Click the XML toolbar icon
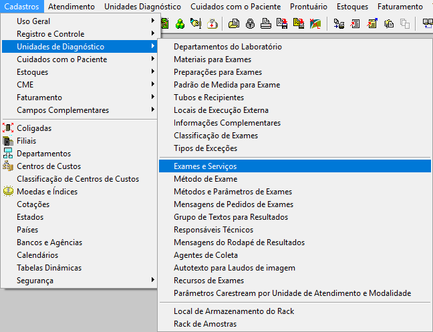433x332 pixels. pyautogui.click(x=315, y=24)
